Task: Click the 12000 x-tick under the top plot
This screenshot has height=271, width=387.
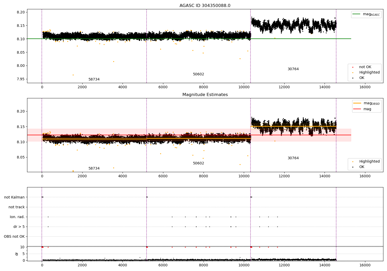Action: [284, 87]
